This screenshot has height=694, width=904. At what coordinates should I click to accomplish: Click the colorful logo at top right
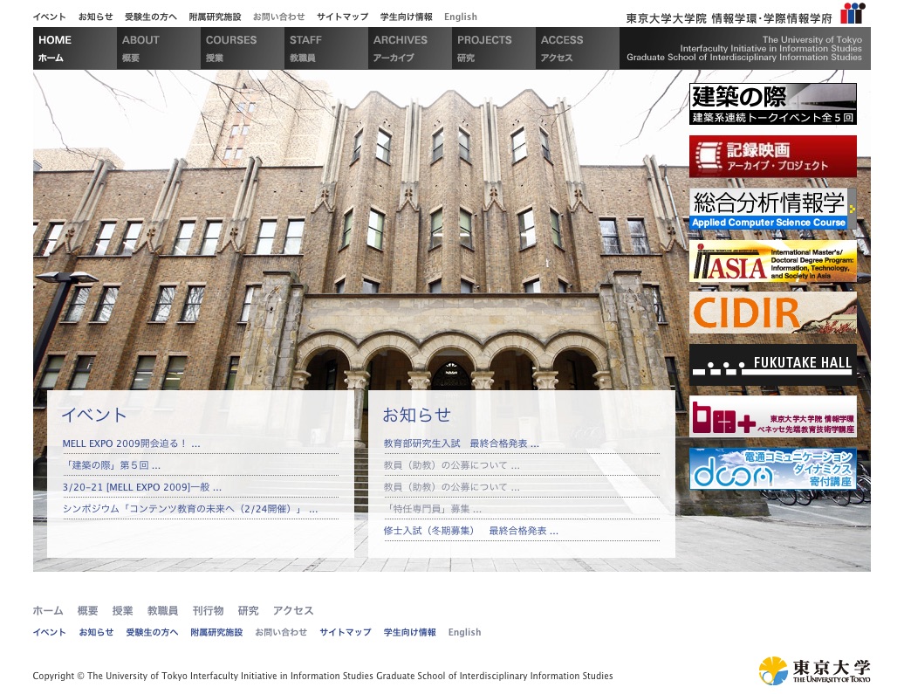coord(852,13)
